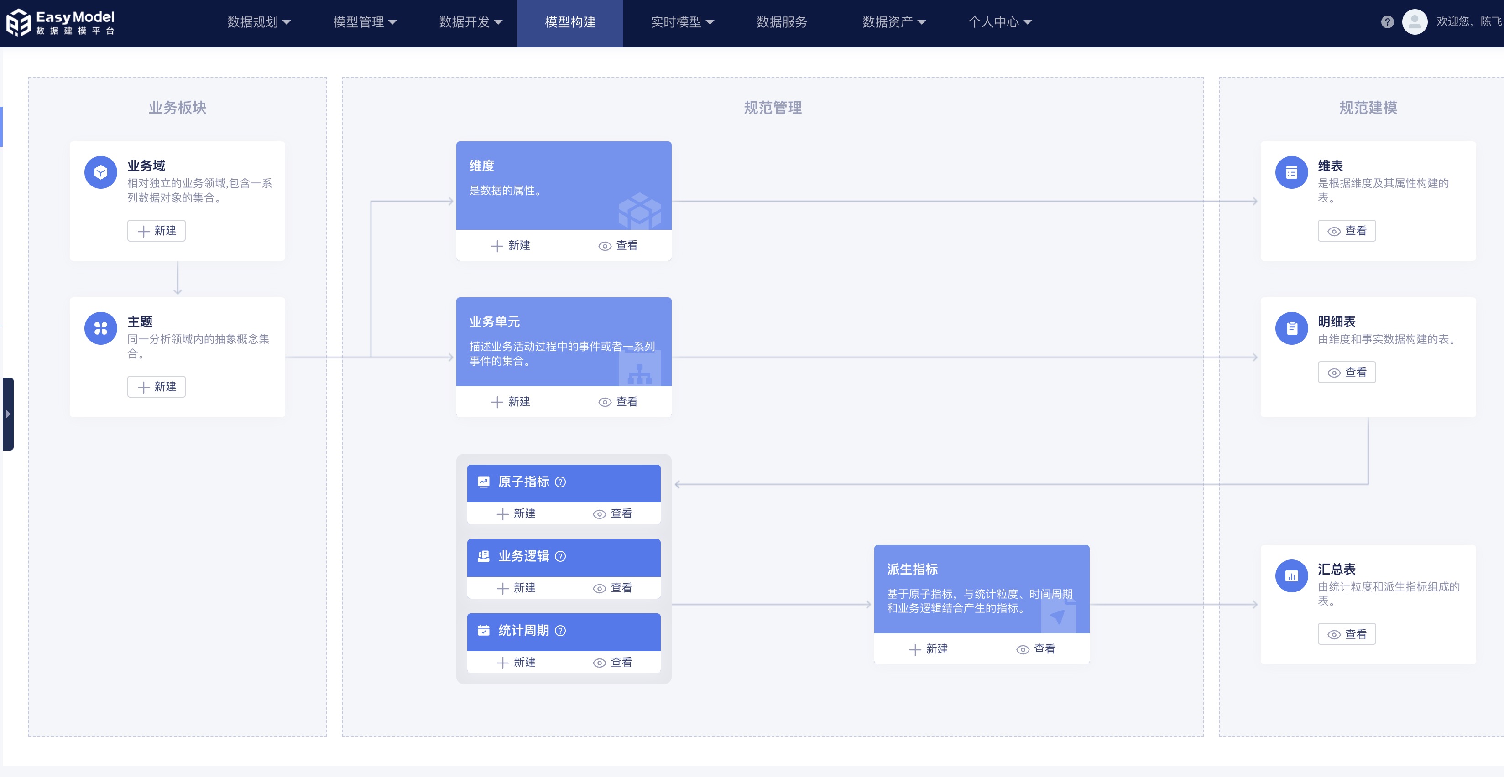Click 查看 under the 业务单元 card

click(x=618, y=402)
